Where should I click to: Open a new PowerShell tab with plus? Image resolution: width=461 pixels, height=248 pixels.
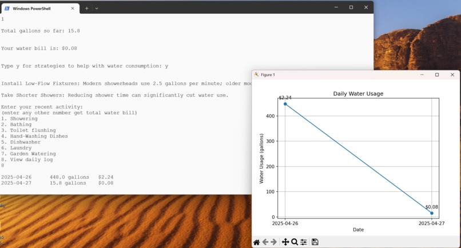(87, 9)
